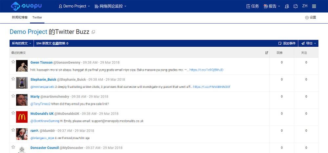Click 添加事件 button
Image resolution: width=328 pixels, height=153 pixels.
point(287,43)
